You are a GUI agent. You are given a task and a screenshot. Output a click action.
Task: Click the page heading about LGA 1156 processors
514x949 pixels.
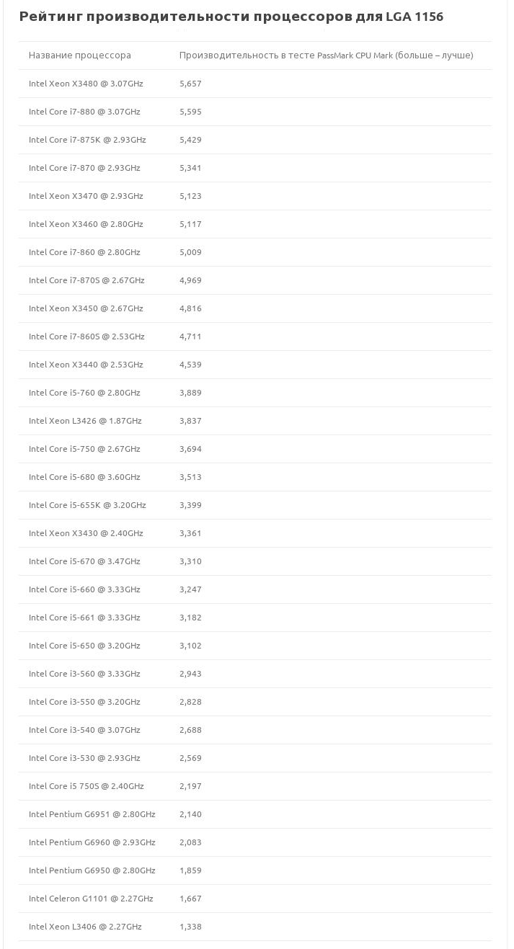pos(231,17)
